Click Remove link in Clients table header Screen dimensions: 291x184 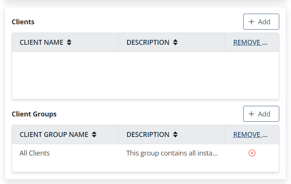(250, 42)
